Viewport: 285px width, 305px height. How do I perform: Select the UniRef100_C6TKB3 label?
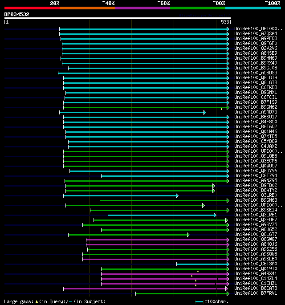256,88
